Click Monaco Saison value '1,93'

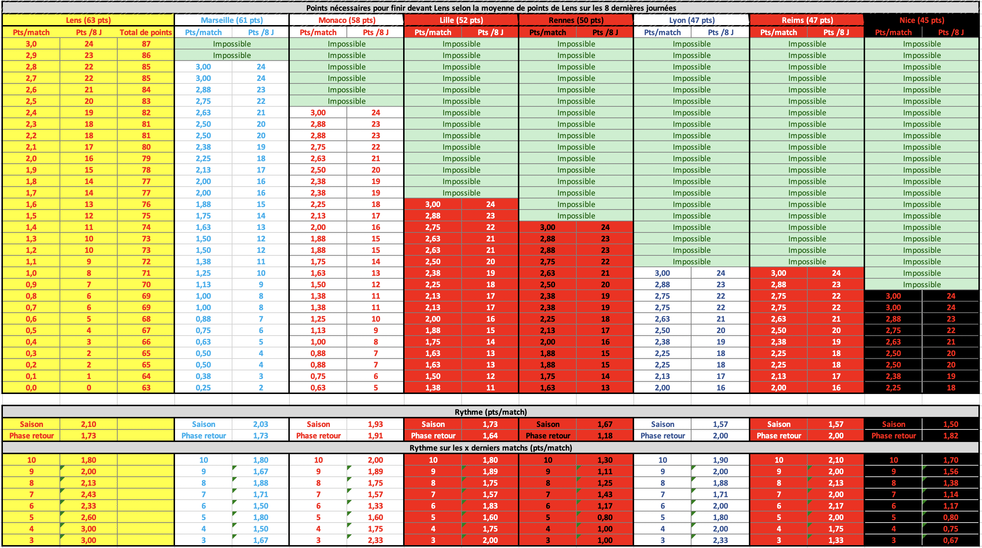376,424
